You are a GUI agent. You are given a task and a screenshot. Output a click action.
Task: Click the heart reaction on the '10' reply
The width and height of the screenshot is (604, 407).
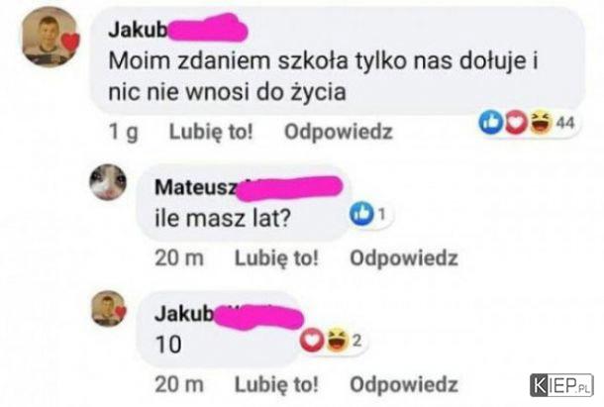(311, 340)
